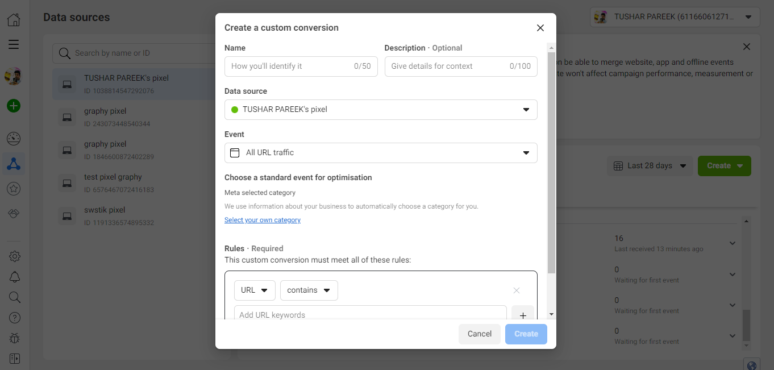This screenshot has width=774, height=370.
Task: Expand the Data source dropdown
Action: (381, 110)
